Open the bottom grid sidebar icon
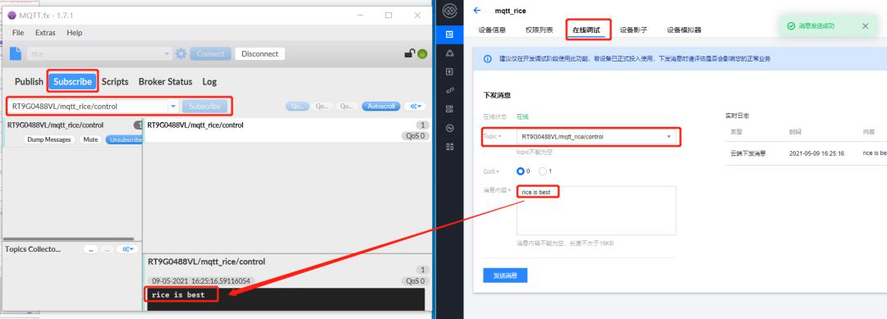887x319 pixels. click(450, 147)
